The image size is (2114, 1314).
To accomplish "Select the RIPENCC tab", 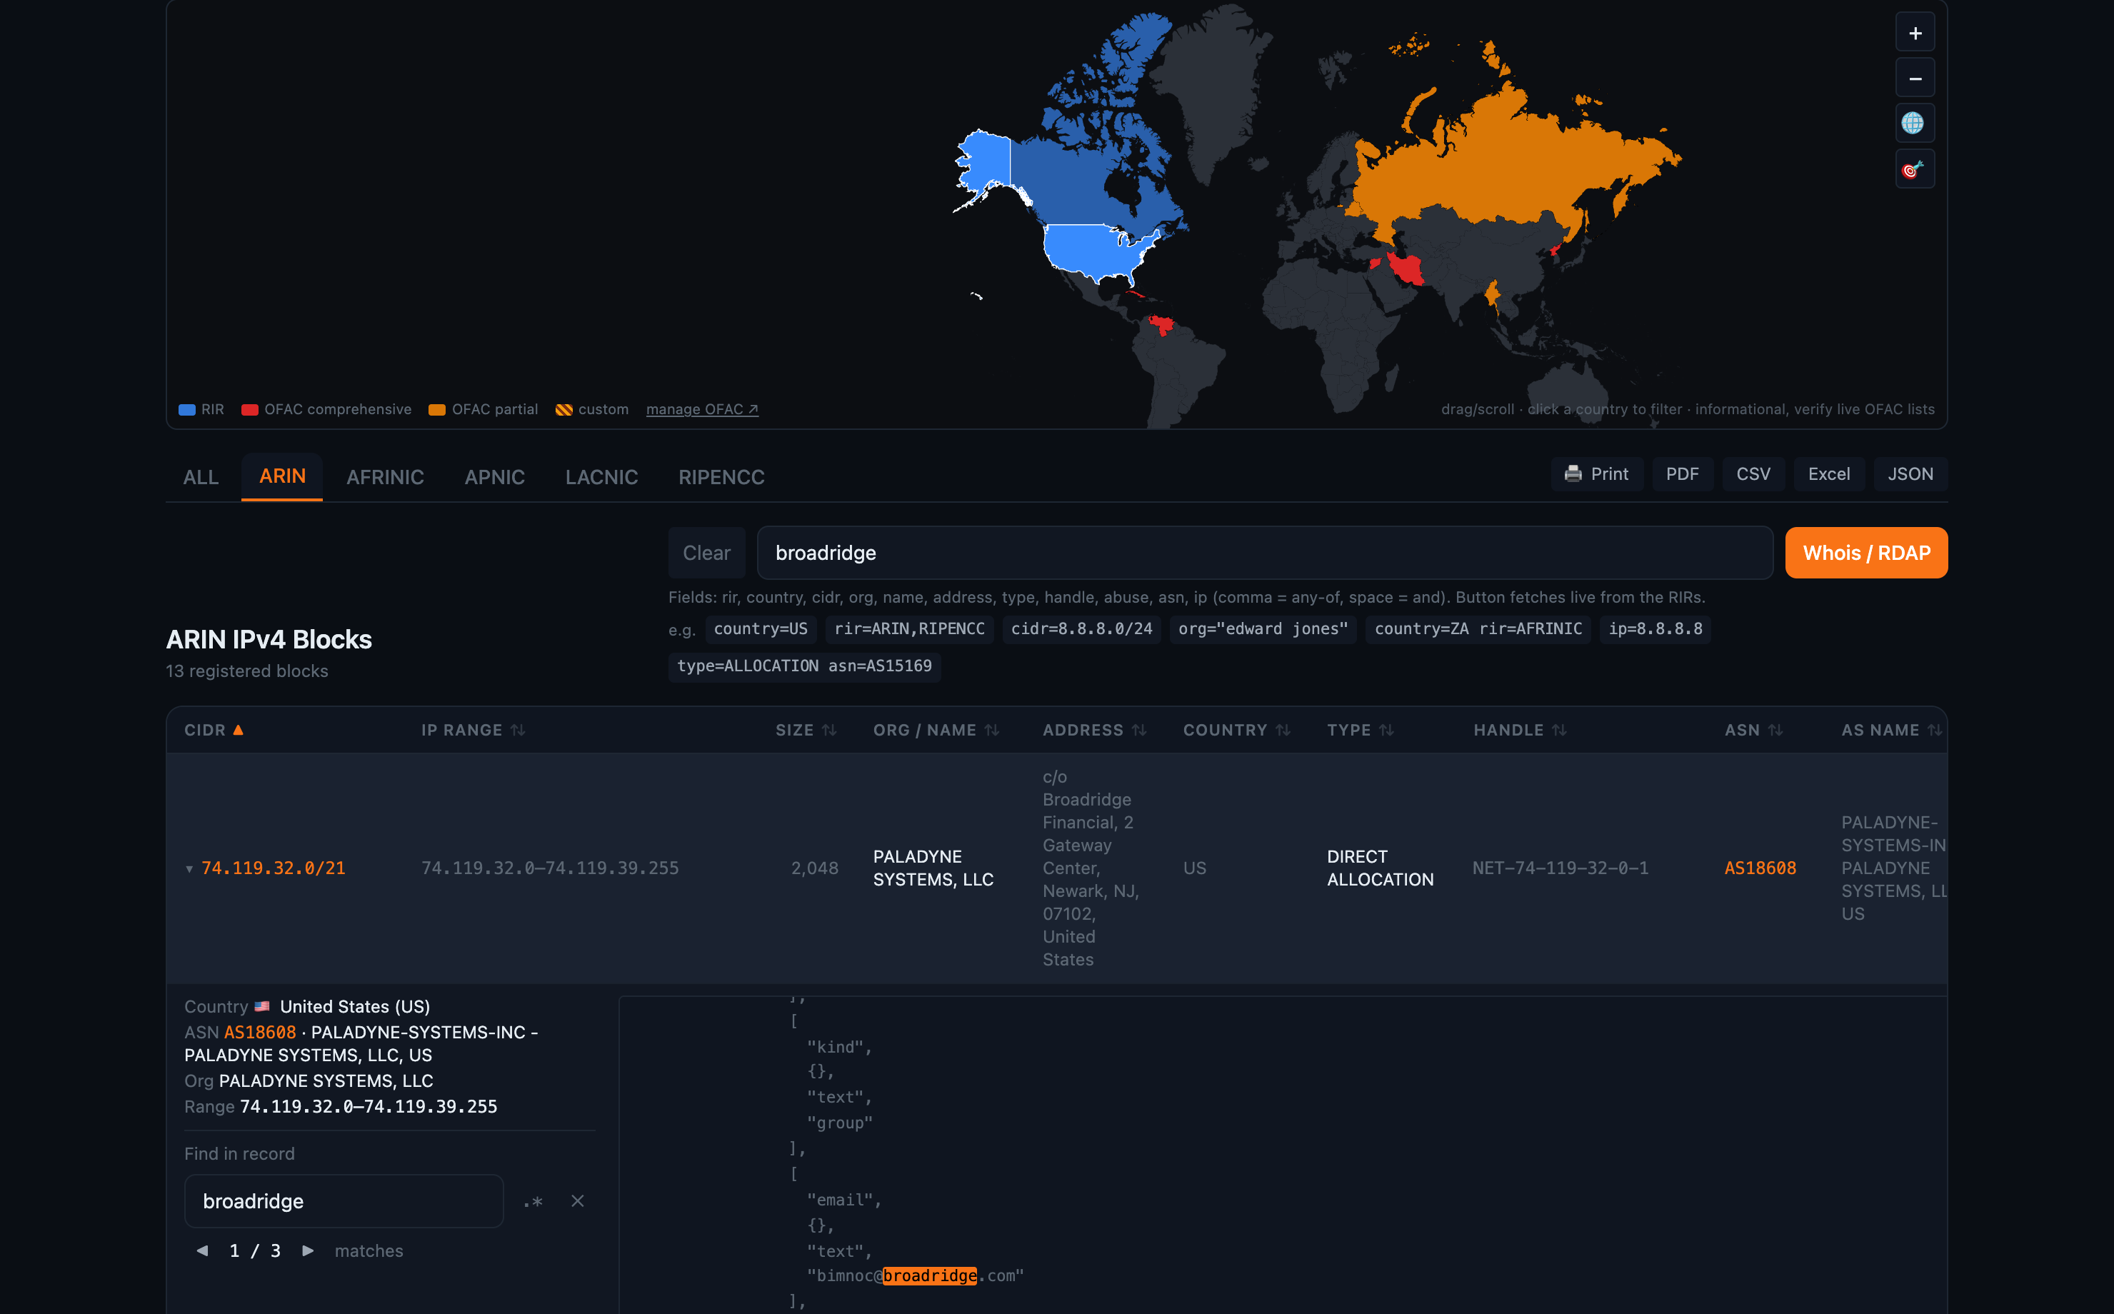I will [x=721, y=477].
